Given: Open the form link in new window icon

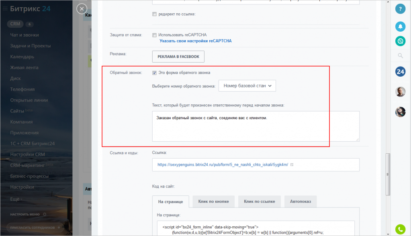Looking at the screenshot, I should coord(292,165).
